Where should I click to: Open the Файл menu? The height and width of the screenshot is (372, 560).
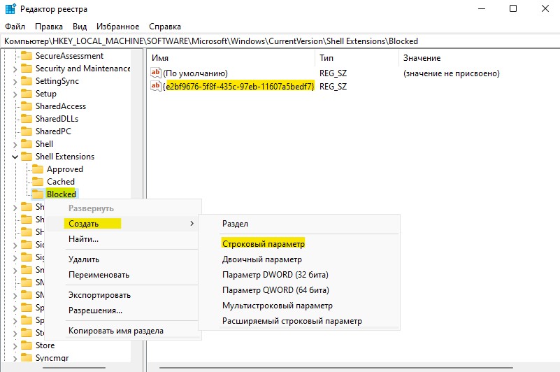tap(15, 27)
